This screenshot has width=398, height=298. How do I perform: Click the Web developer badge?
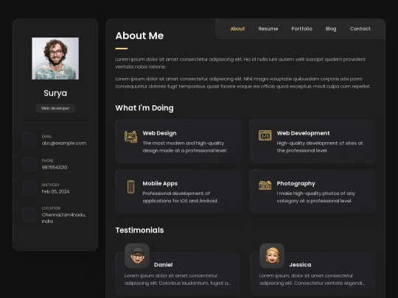[x=55, y=108]
